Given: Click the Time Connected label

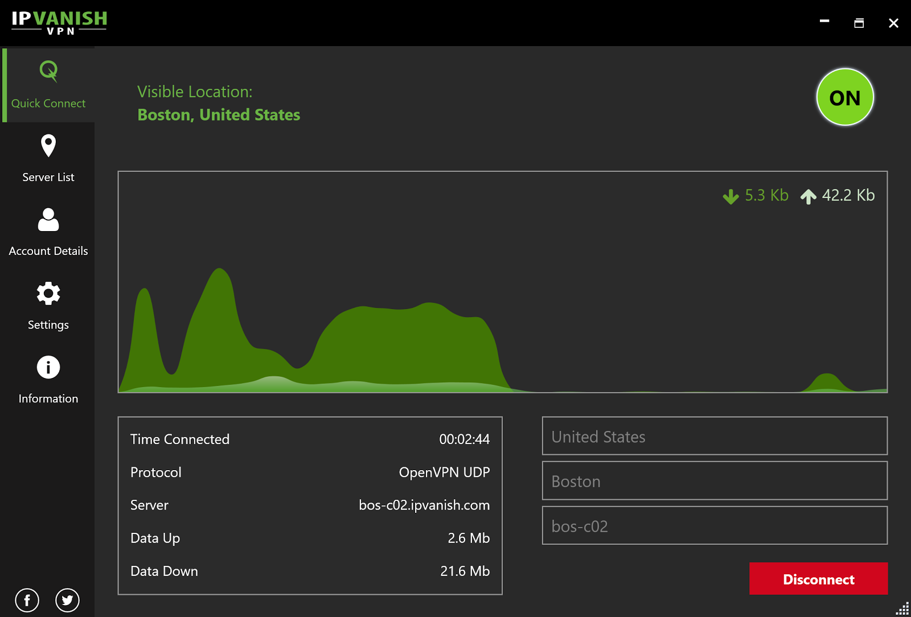Looking at the screenshot, I should pos(180,439).
